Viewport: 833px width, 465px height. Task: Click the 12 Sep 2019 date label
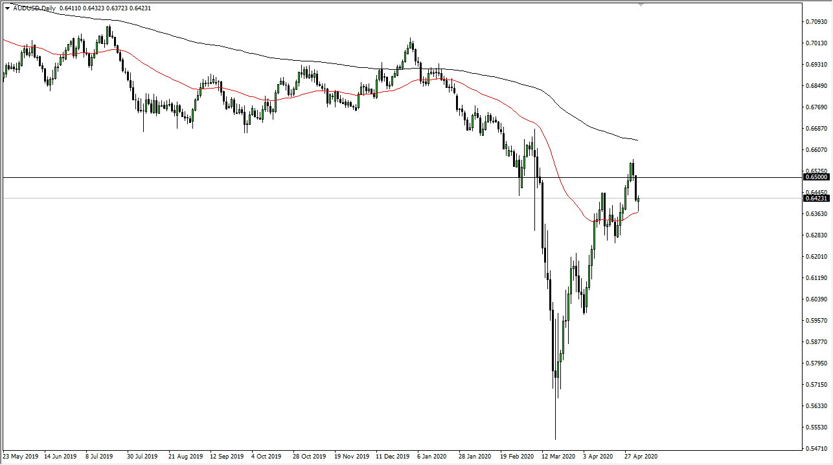(225, 456)
